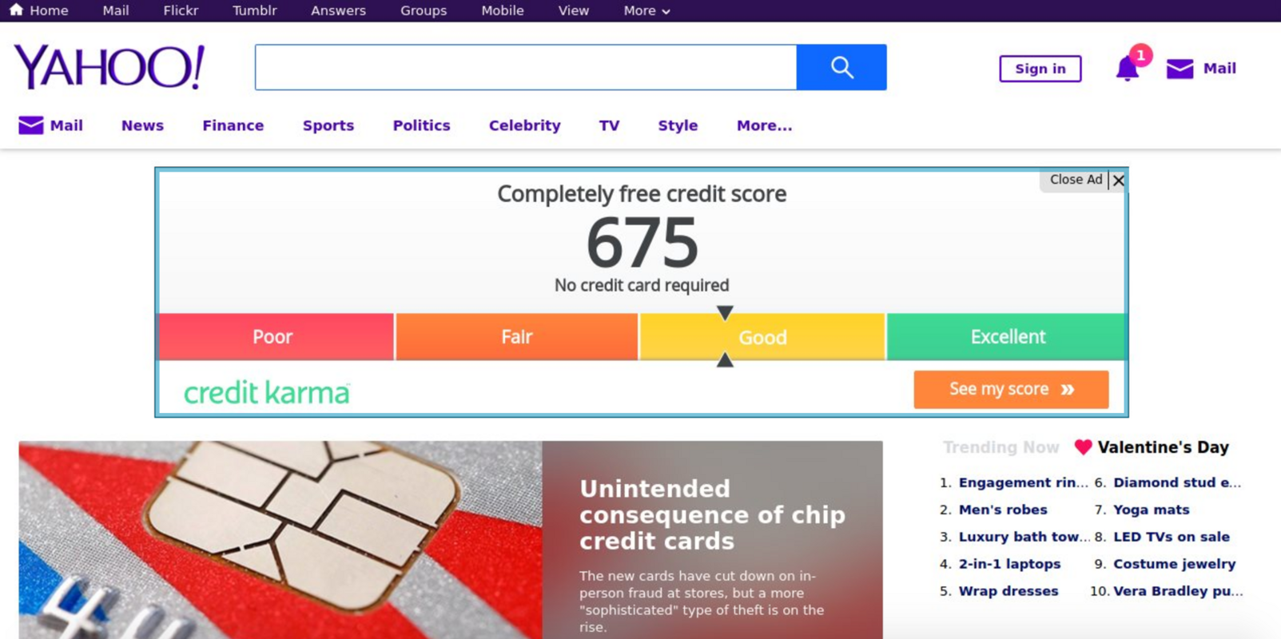The height and width of the screenshot is (639, 1281).
Task: Click the chevron arrows on See my score
Action: (x=1066, y=389)
